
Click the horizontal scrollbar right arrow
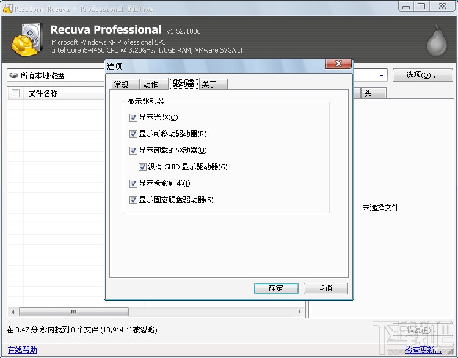[300, 312]
